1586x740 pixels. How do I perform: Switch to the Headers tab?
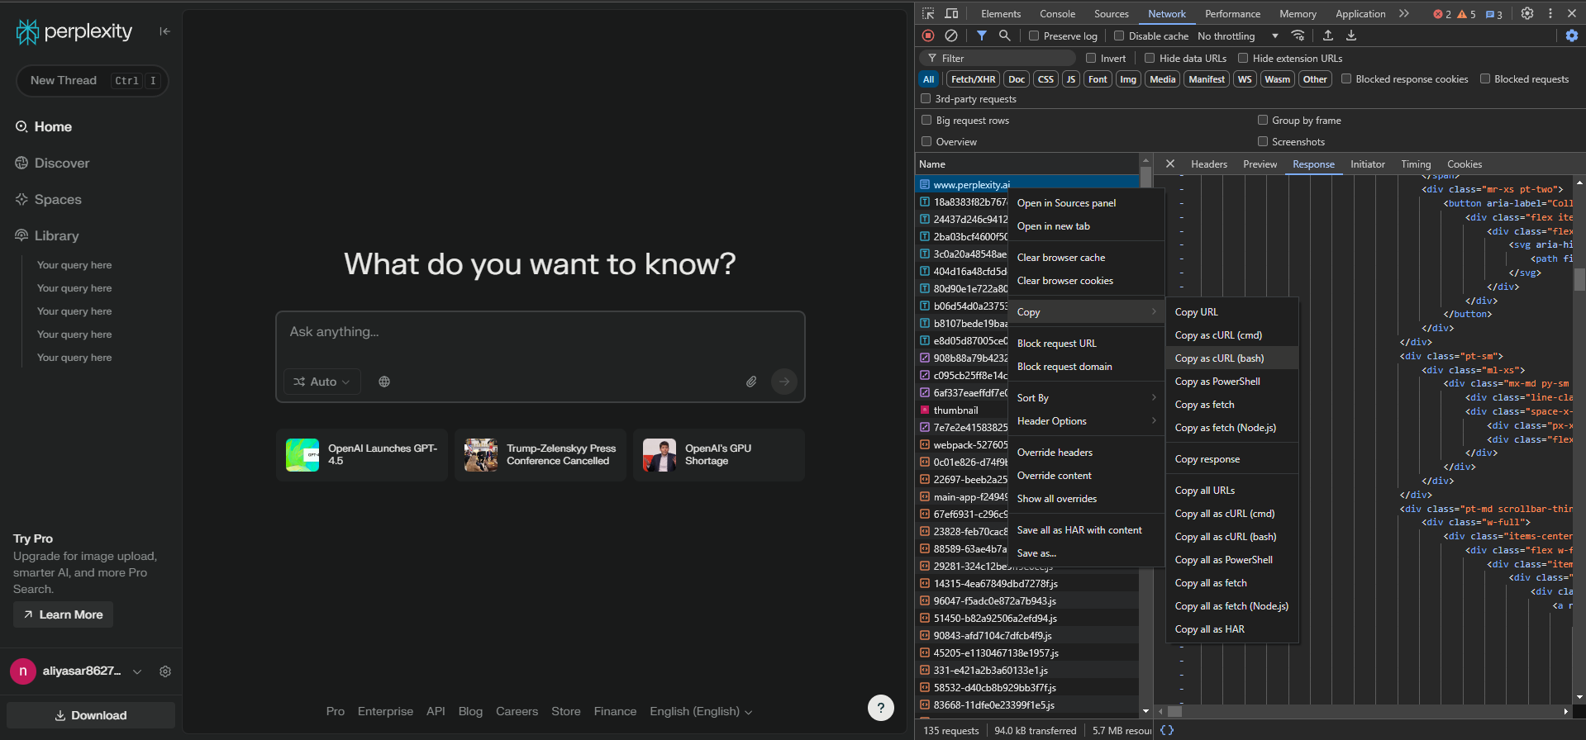[x=1208, y=164]
